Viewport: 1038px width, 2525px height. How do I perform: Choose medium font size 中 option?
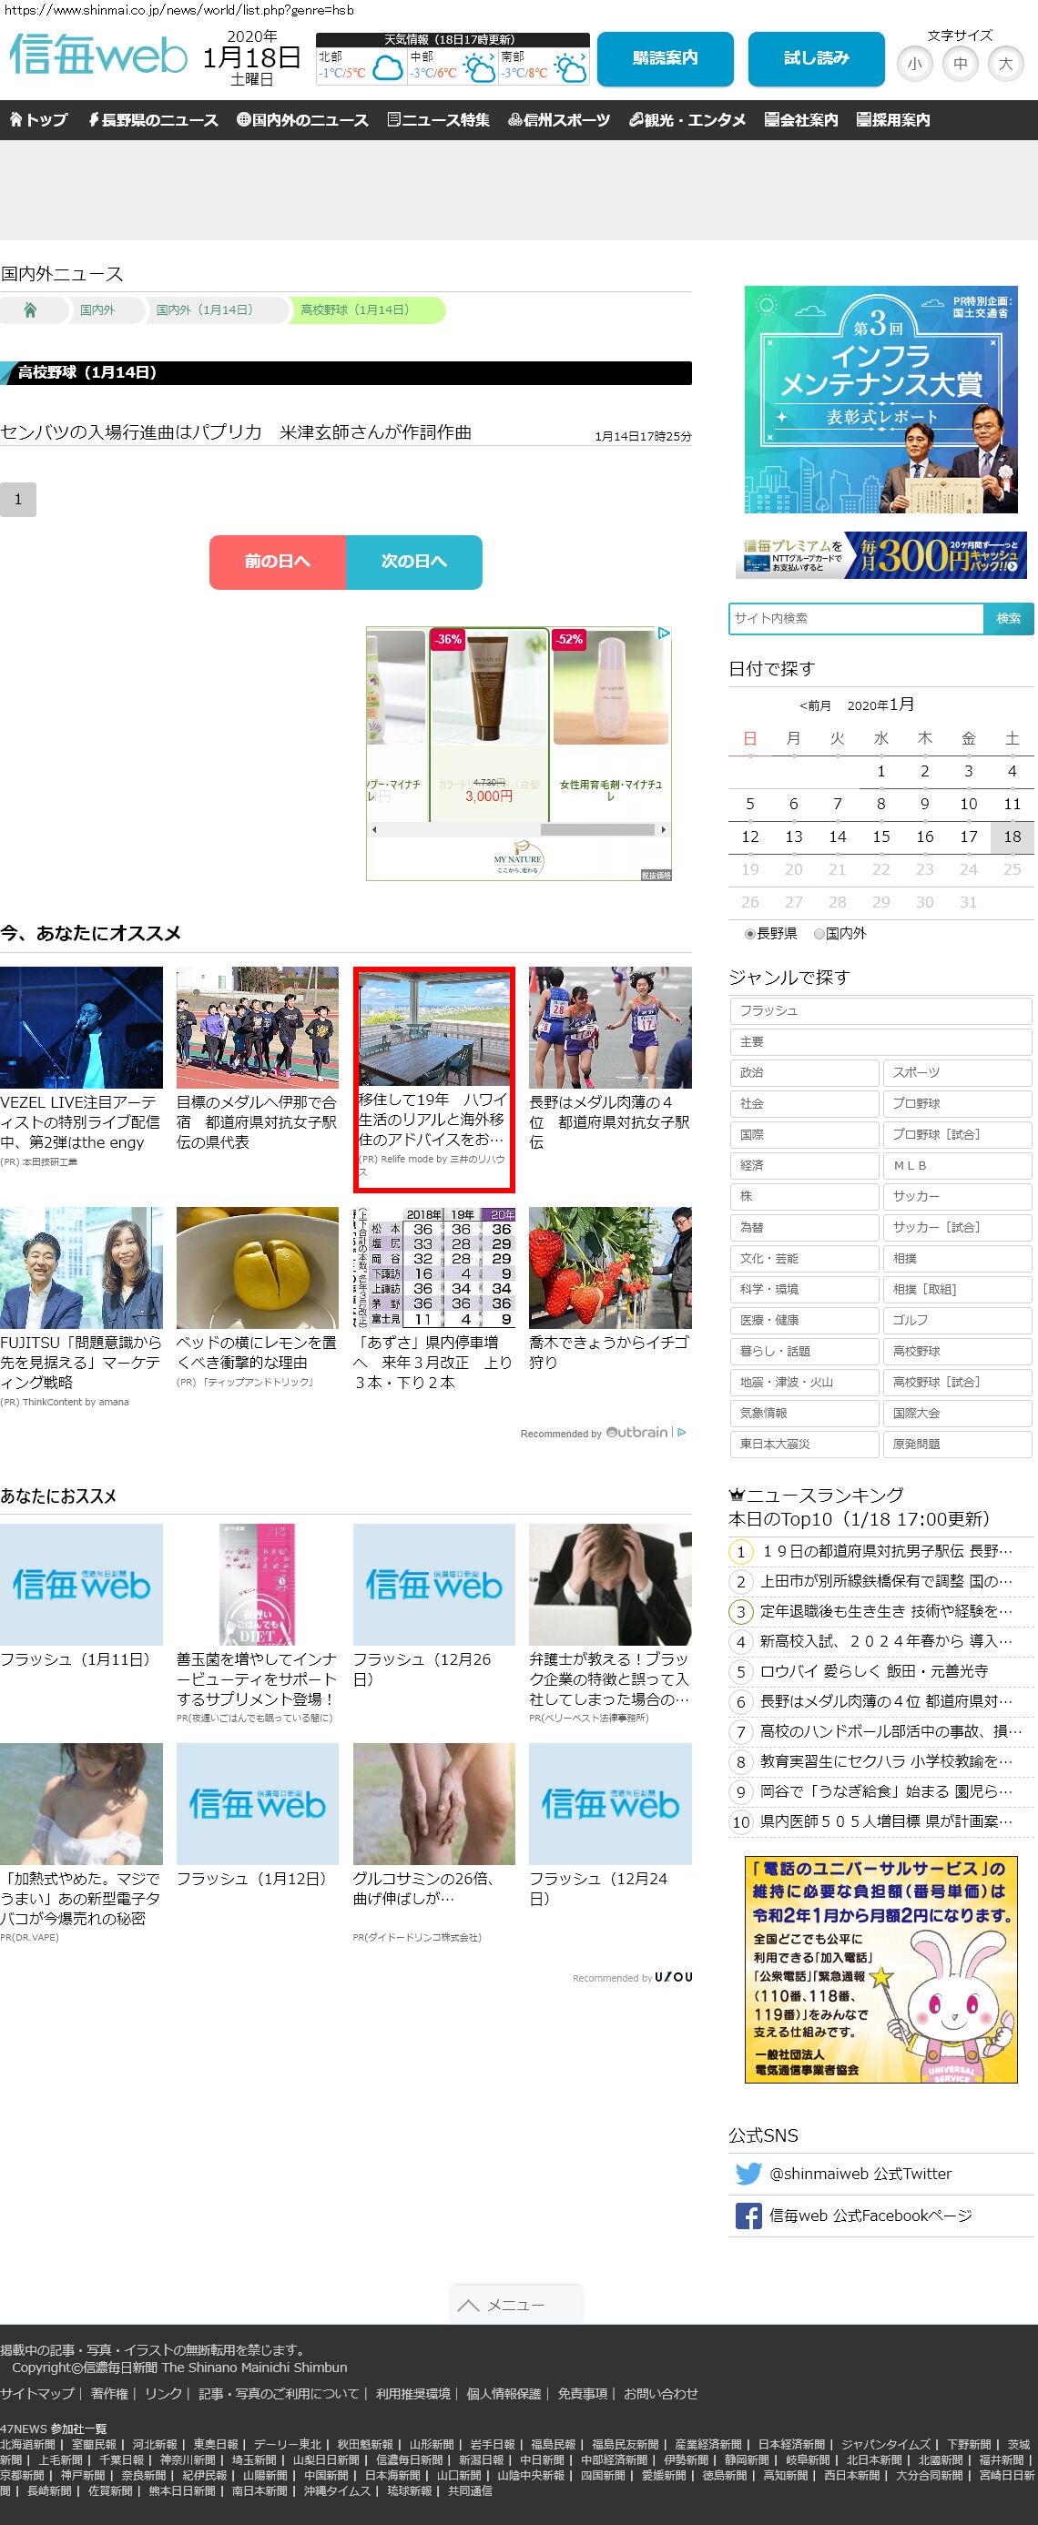[x=960, y=65]
